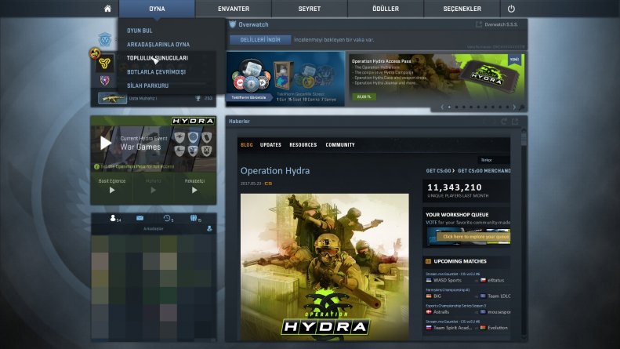Open Haberler news in external browser
The width and height of the screenshot is (620, 349).
click(x=515, y=122)
